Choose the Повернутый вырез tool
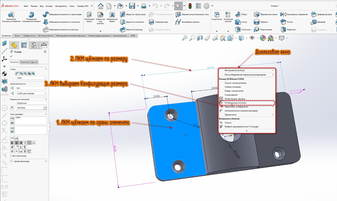 click(112, 17)
